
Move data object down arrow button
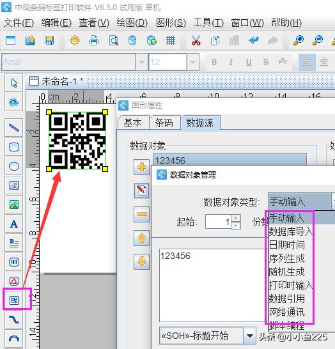[x=141, y=261]
